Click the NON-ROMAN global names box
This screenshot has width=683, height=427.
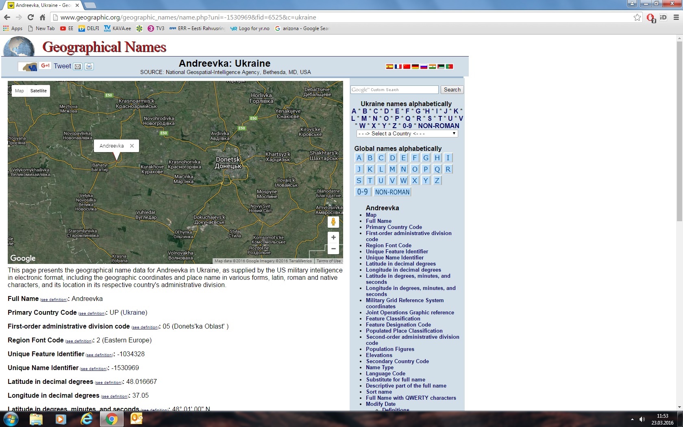point(392,192)
